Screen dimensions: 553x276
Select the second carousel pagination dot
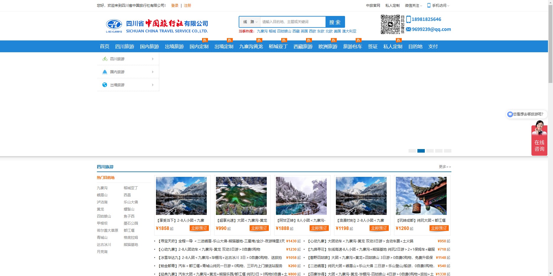[421, 151]
